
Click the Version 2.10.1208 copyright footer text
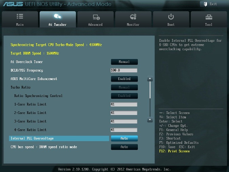(x=114, y=169)
